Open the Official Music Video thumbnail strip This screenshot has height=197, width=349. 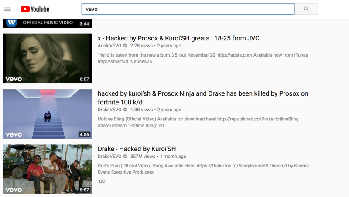pos(48,23)
